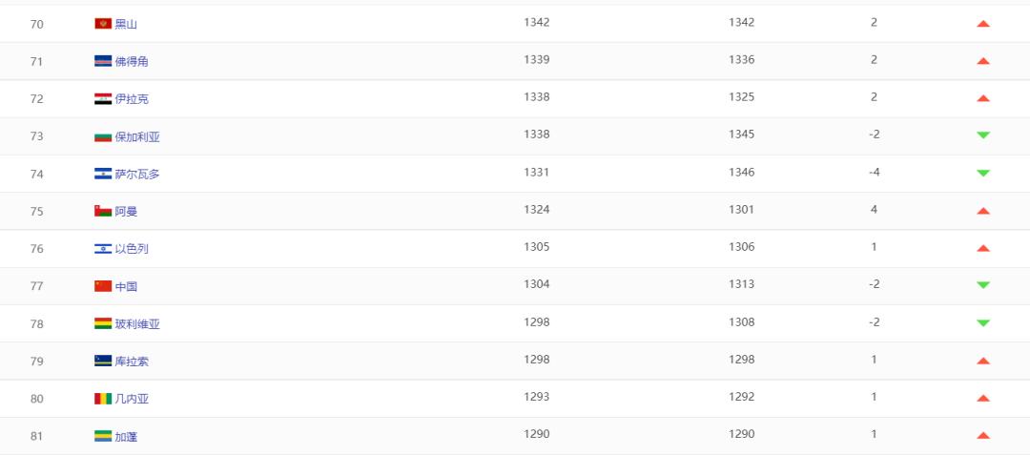Open the 中国 team link

126,286
